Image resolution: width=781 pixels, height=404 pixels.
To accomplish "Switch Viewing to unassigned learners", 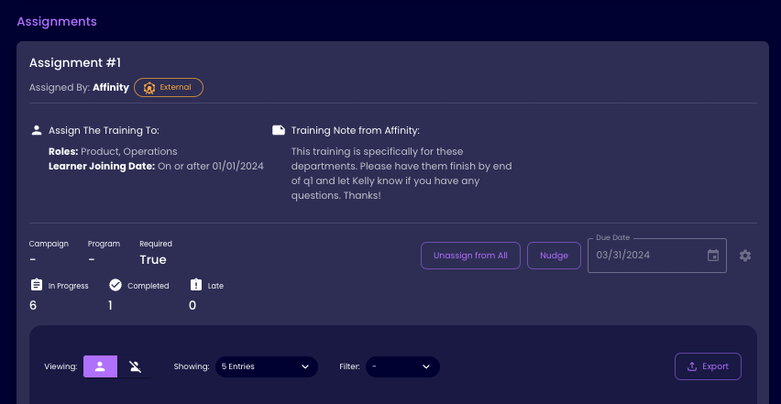I will click(136, 366).
